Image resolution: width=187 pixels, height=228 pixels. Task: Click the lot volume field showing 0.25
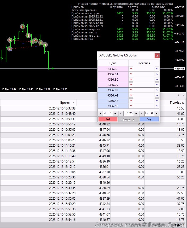(129, 113)
